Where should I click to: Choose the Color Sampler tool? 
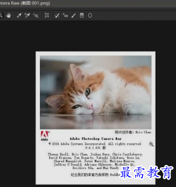(27, 15)
